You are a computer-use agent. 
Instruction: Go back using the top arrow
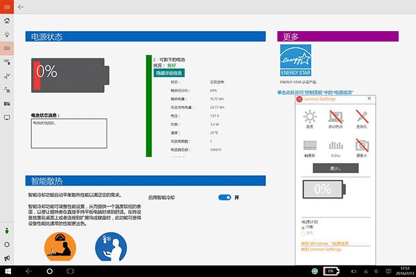click(x=21, y=7)
